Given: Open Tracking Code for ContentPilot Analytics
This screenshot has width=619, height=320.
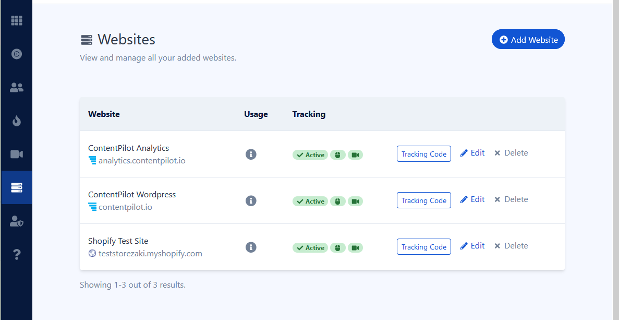Looking at the screenshot, I should point(423,154).
